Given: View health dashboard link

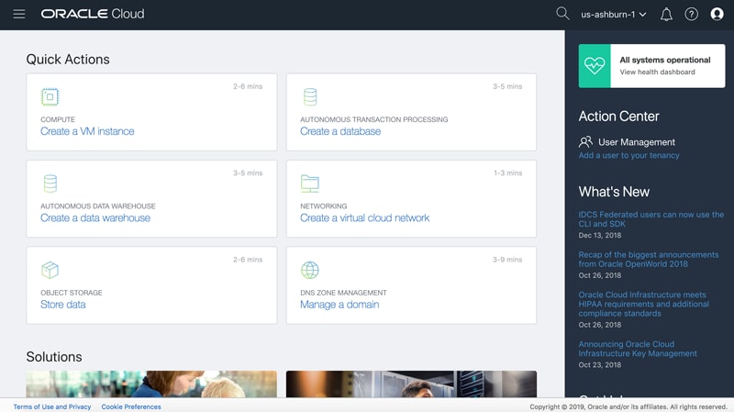Looking at the screenshot, I should (656, 72).
